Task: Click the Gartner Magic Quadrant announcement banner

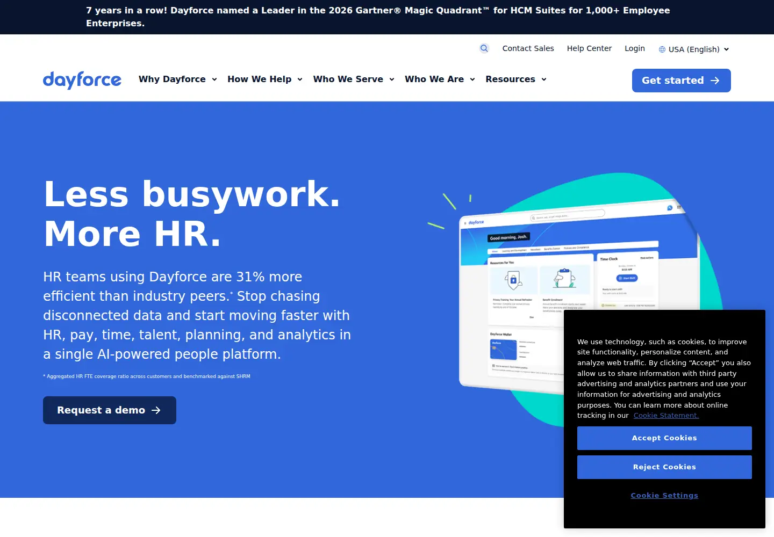Action: pos(378,17)
